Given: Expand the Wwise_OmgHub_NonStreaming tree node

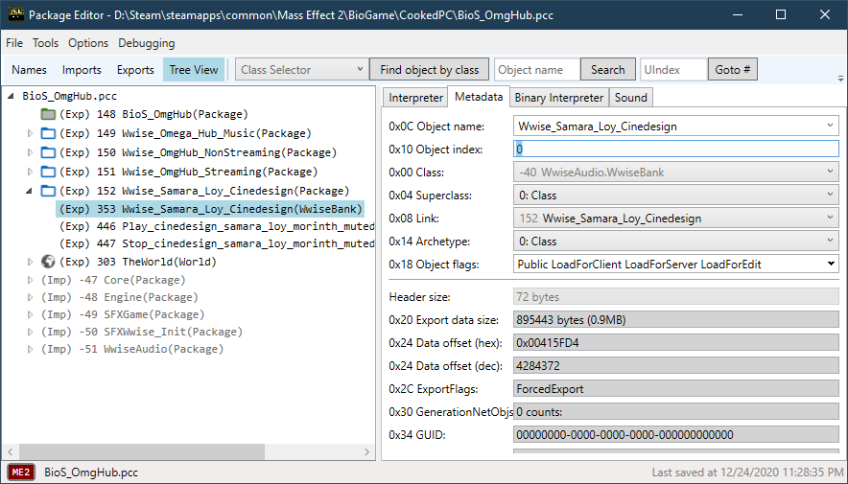Looking at the screenshot, I should 31,153.
